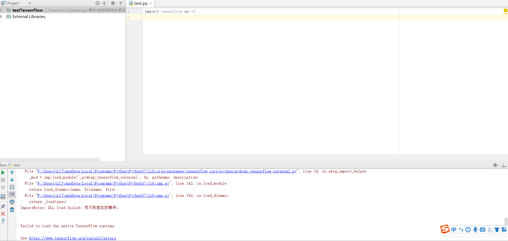Toggle punctuation mode in Sogou bar
This screenshot has height=241, width=508.
(461, 229)
